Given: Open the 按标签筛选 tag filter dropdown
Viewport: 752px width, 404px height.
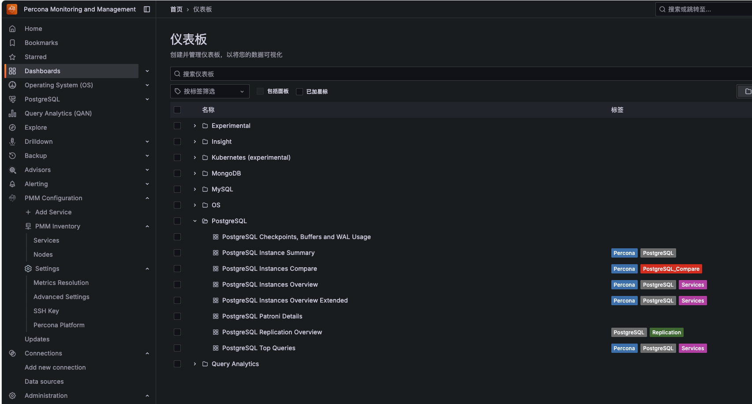Looking at the screenshot, I should 210,91.
